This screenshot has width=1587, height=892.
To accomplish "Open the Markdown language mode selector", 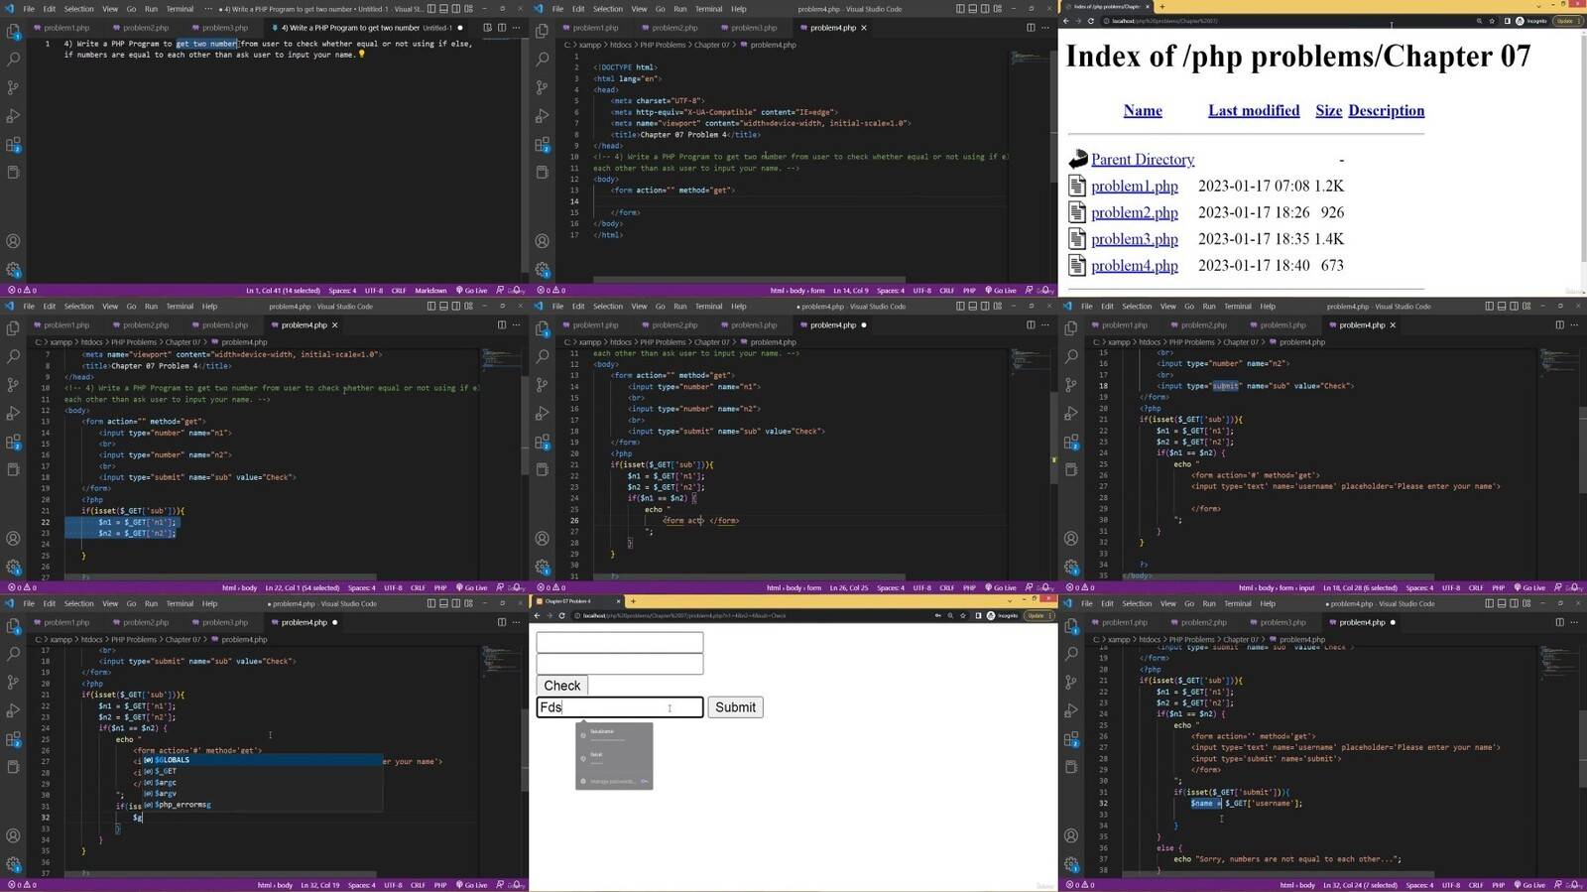I will (x=430, y=291).
